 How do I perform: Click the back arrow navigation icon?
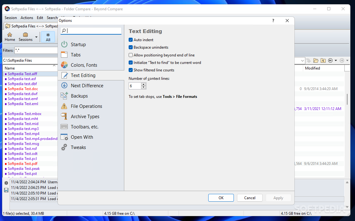pos(330,60)
